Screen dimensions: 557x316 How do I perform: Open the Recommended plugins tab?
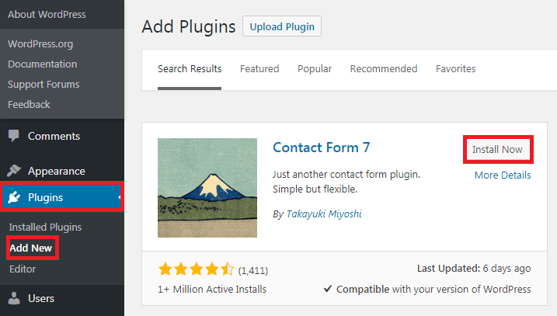click(384, 69)
